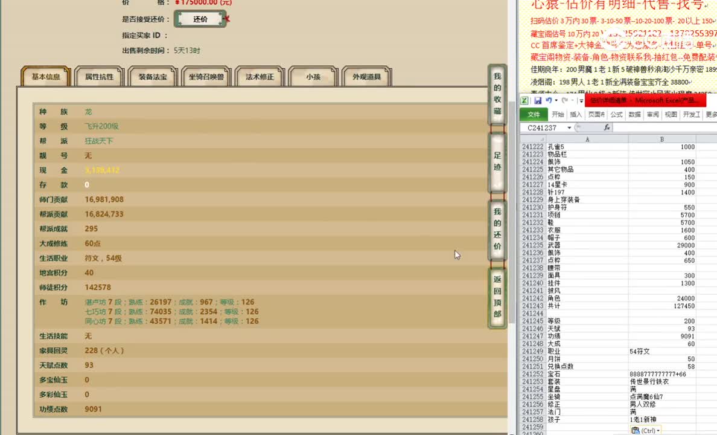Click the 1老1新神 cell

click(x=662, y=419)
